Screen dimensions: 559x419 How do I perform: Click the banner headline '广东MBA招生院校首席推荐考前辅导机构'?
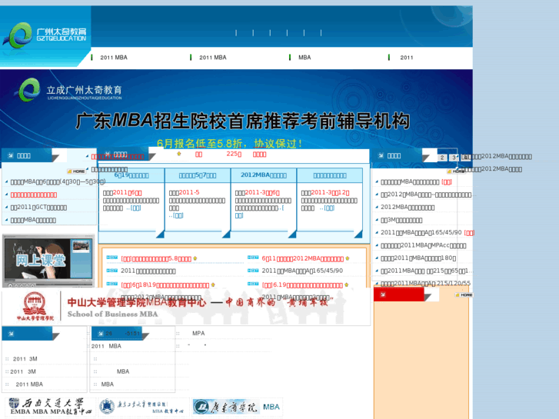tap(242, 121)
